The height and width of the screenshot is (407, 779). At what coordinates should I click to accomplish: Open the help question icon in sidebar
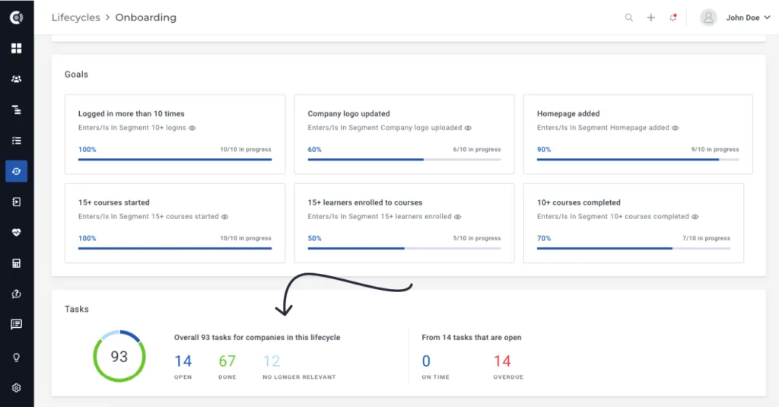point(17,294)
